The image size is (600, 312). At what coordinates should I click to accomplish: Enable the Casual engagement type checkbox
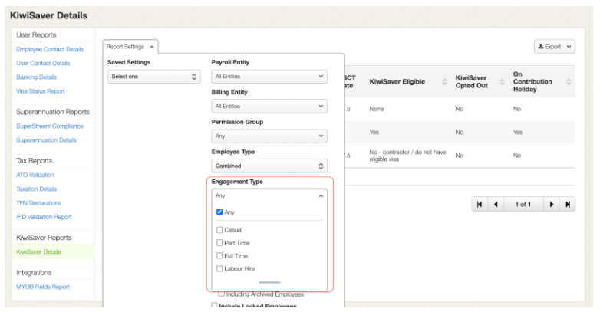click(220, 230)
